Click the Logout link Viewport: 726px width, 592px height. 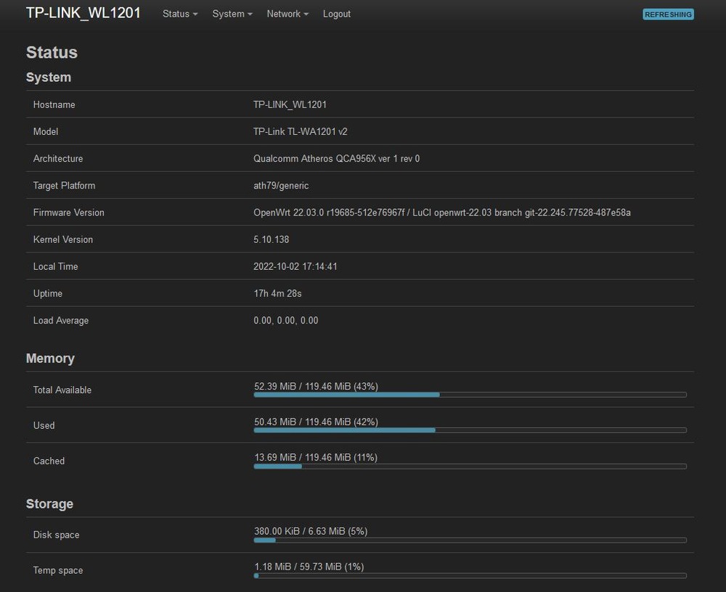(x=337, y=14)
